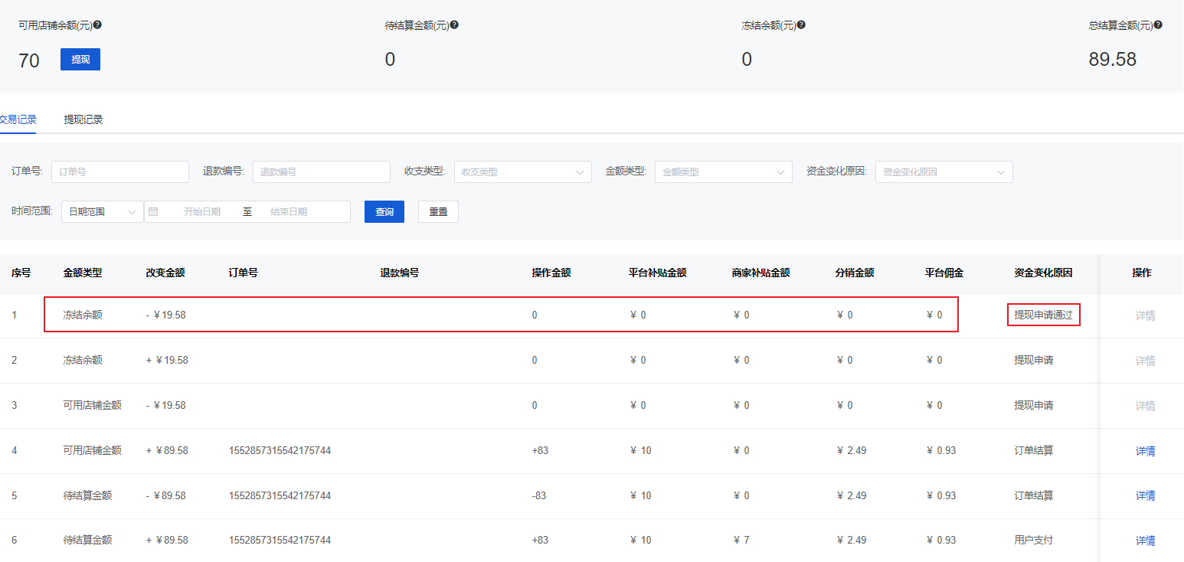Select the 交易记录 tab

coord(18,119)
